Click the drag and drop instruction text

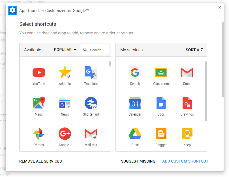pyautogui.click(x=76, y=33)
